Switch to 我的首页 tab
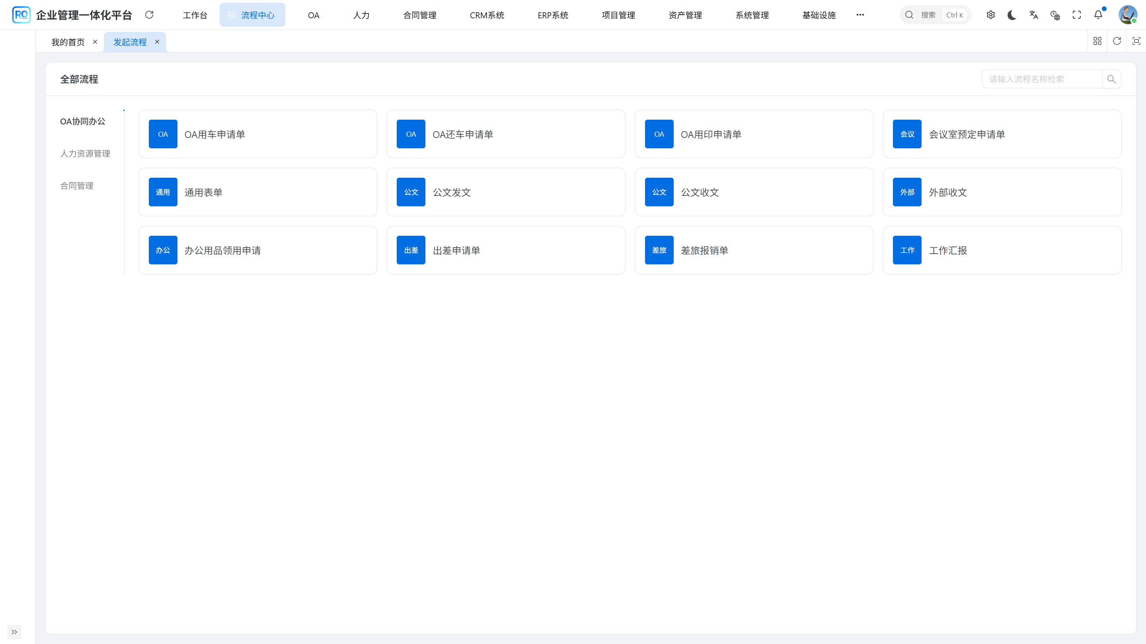1146x644 pixels. (68, 42)
